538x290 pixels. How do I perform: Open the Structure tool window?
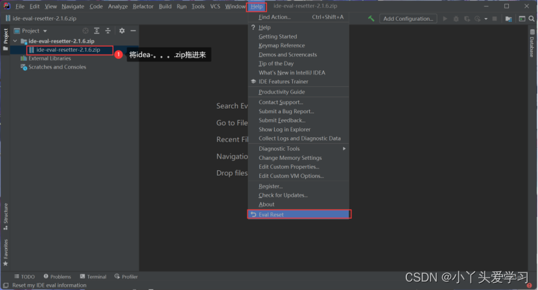point(5,217)
